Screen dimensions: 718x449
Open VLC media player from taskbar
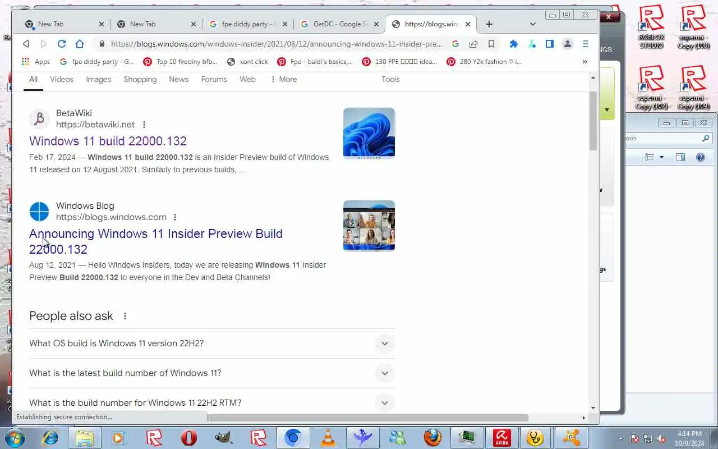pos(328,437)
